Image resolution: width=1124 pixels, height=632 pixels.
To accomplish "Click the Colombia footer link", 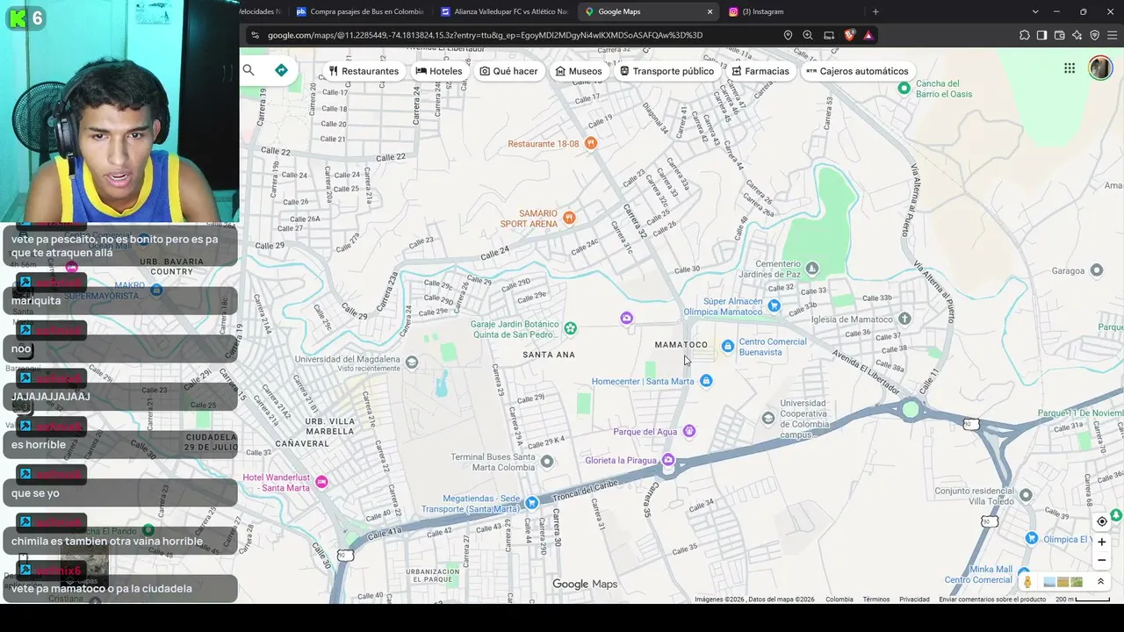I will [839, 600].
